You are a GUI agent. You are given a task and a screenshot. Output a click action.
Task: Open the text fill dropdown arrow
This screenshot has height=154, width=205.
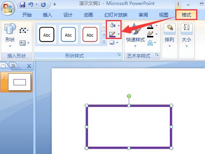pyautogui.click(x=156, y=25)
